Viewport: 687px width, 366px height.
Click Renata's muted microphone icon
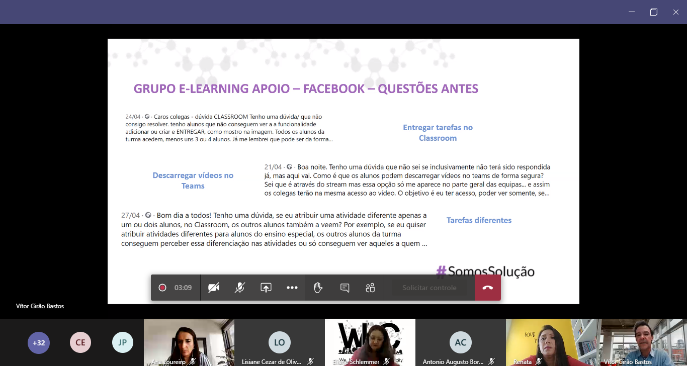[539, 361]
